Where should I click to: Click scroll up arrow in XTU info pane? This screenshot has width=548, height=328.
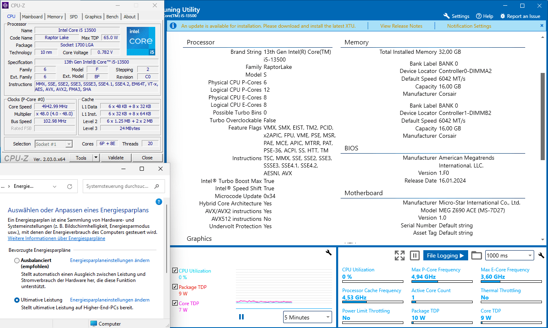542,37
